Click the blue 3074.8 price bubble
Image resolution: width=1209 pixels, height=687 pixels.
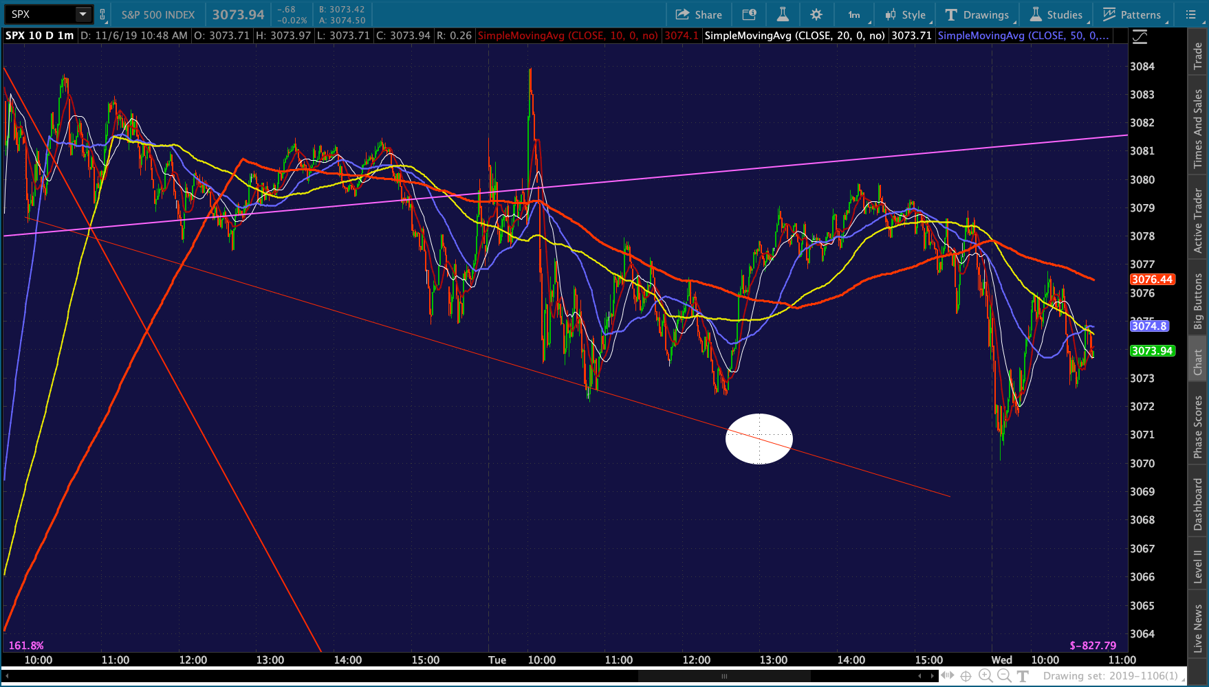click(x=1149, y=326)
